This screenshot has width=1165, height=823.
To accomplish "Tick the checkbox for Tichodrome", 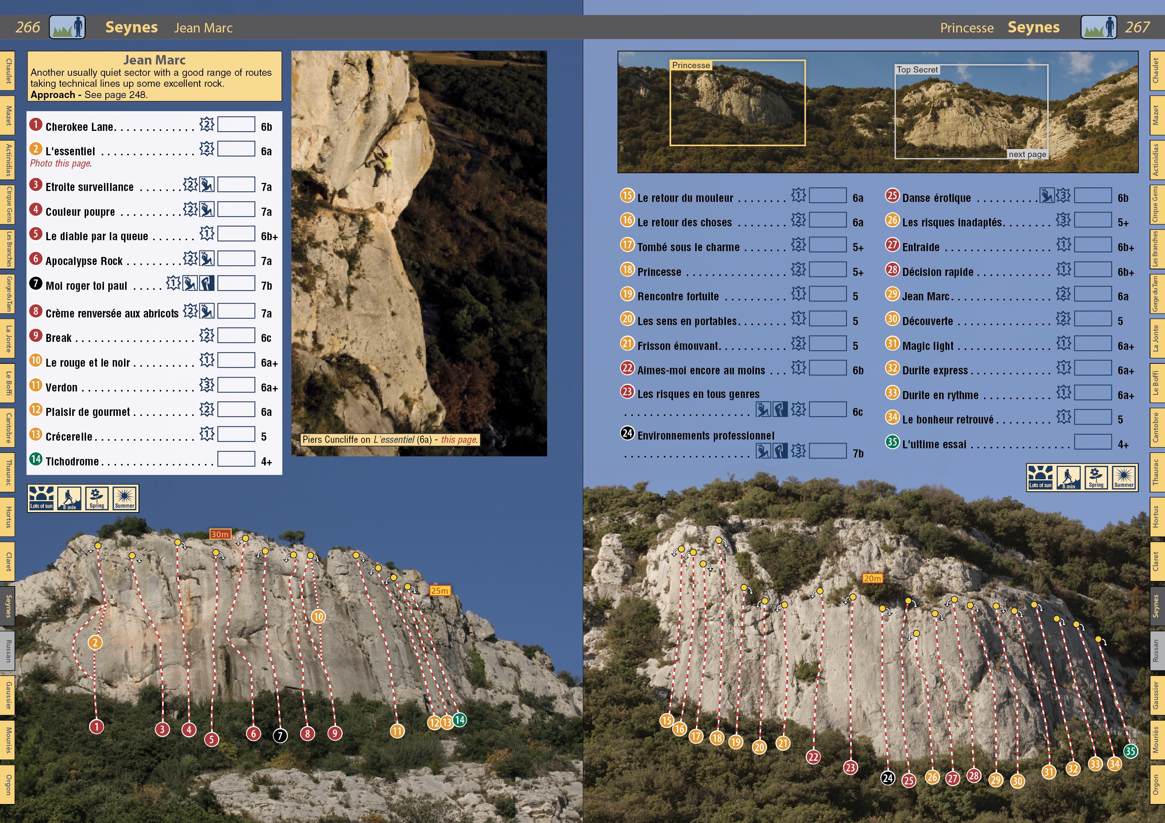I will pos(236,459).
